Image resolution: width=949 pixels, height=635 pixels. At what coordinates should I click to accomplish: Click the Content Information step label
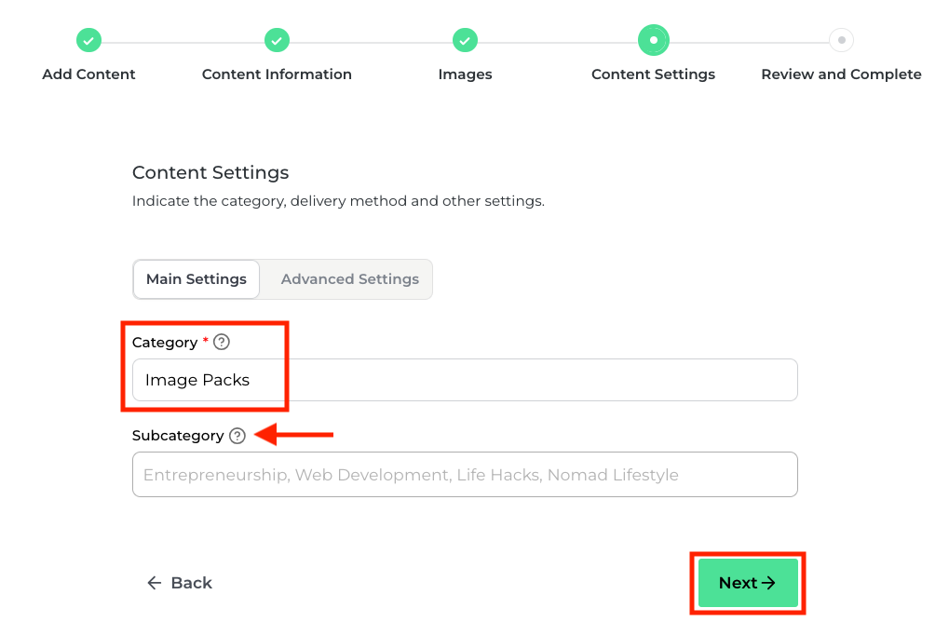click(277, 74)
